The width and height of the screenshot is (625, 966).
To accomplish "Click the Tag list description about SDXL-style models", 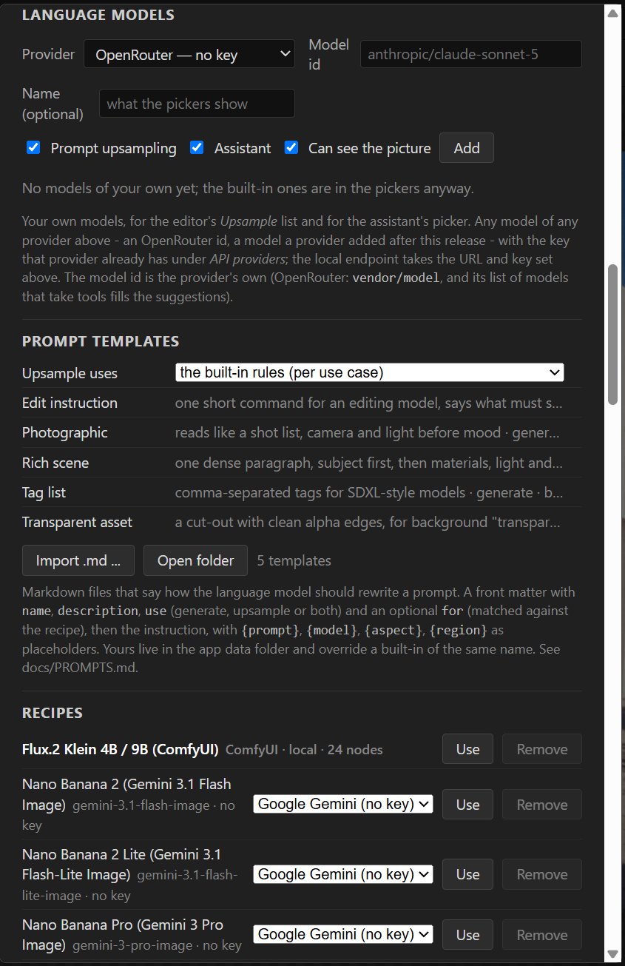I will pos(368,492).
